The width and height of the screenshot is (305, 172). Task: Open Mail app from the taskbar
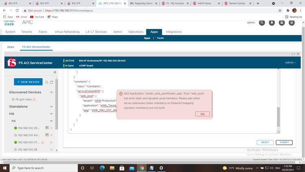click(132, 168)
